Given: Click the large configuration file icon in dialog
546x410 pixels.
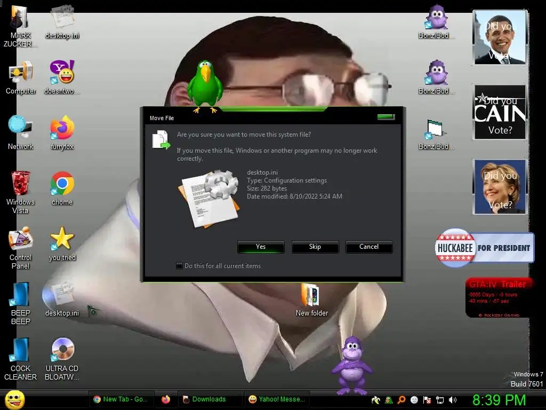Looking at the screenshot, I should click(210, 199).
